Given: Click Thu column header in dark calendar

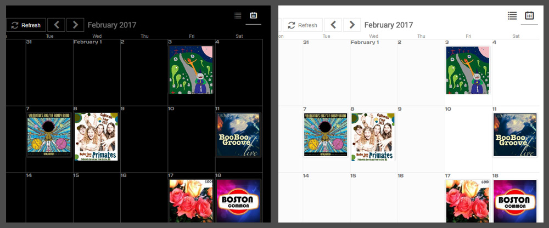Looking at the screenshot, I should (x=144, y=36).
